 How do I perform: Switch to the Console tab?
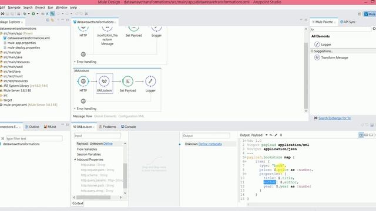129,127
